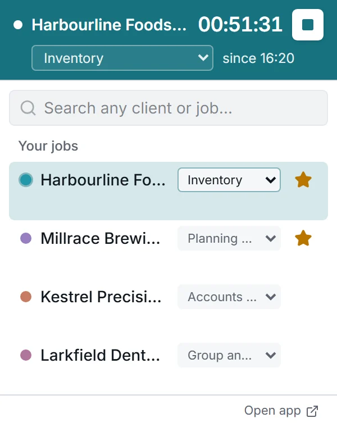Image resolution: width=337 pixels, height=427 pixels.
Task: Click the search client or job field
Action: 168,108
